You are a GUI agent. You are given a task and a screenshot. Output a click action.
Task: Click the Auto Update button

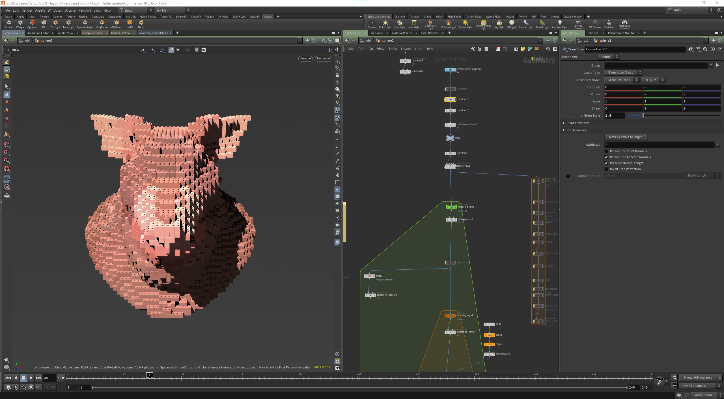(x=704, y=395)
